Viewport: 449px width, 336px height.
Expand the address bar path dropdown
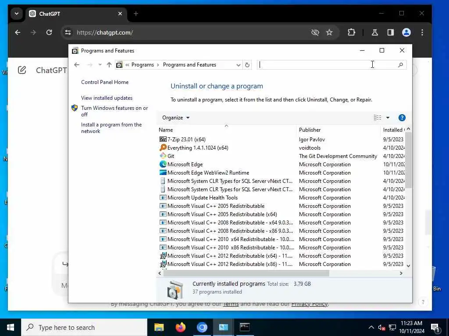pos(238,65)
